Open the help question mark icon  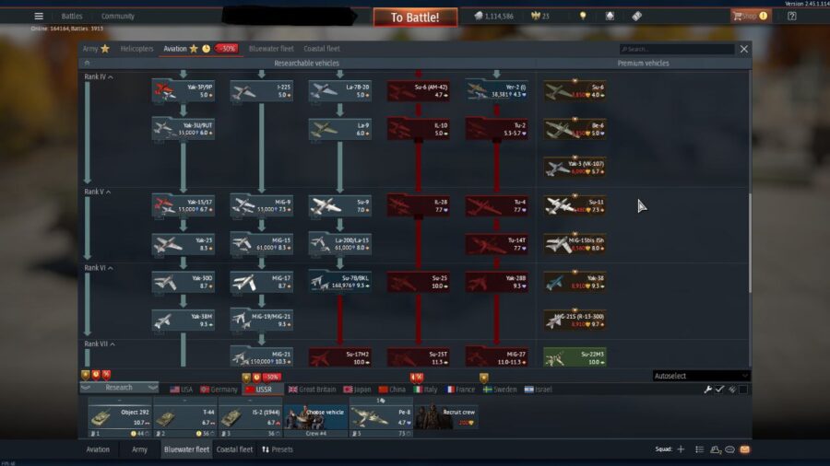point(791,16)
